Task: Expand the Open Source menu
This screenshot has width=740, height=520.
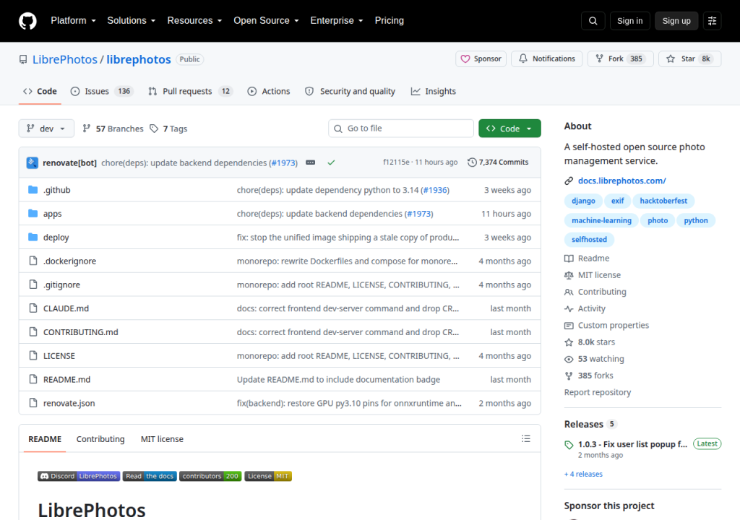Action: (x=266, y=21)
